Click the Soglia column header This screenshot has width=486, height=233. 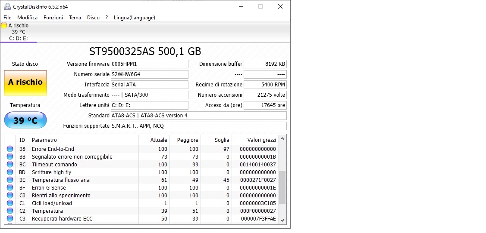216,140
